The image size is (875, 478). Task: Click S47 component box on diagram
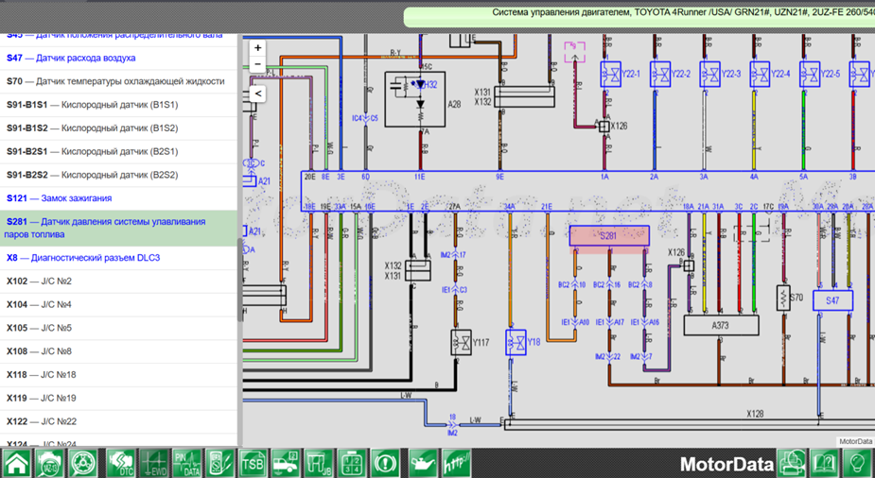[832, 300]
